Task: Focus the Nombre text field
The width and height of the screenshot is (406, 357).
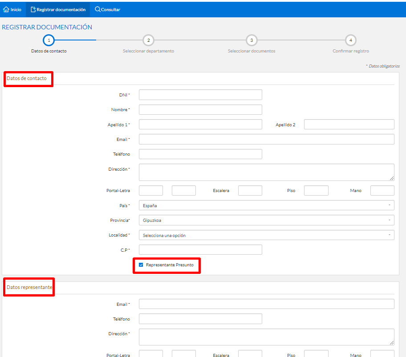Action: [x=200, y=109]
